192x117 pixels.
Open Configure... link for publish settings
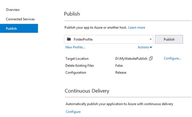(172, 58)
